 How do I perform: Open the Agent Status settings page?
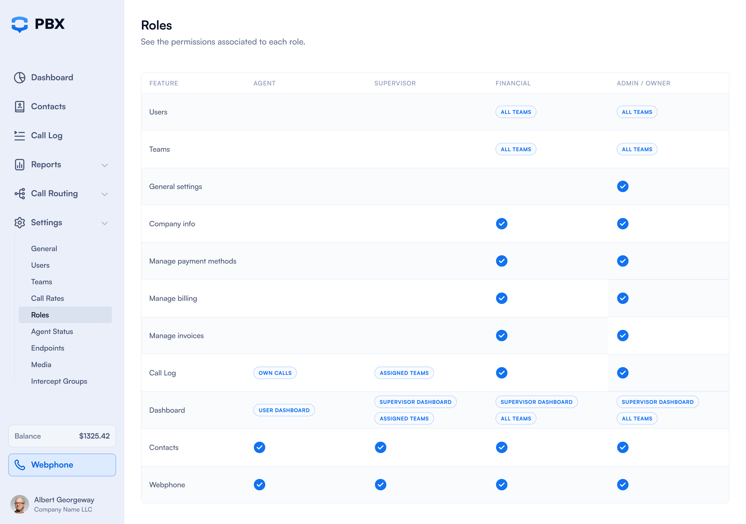coord(52,331)
